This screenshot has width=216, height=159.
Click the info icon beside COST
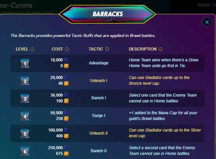coord(67,49)
